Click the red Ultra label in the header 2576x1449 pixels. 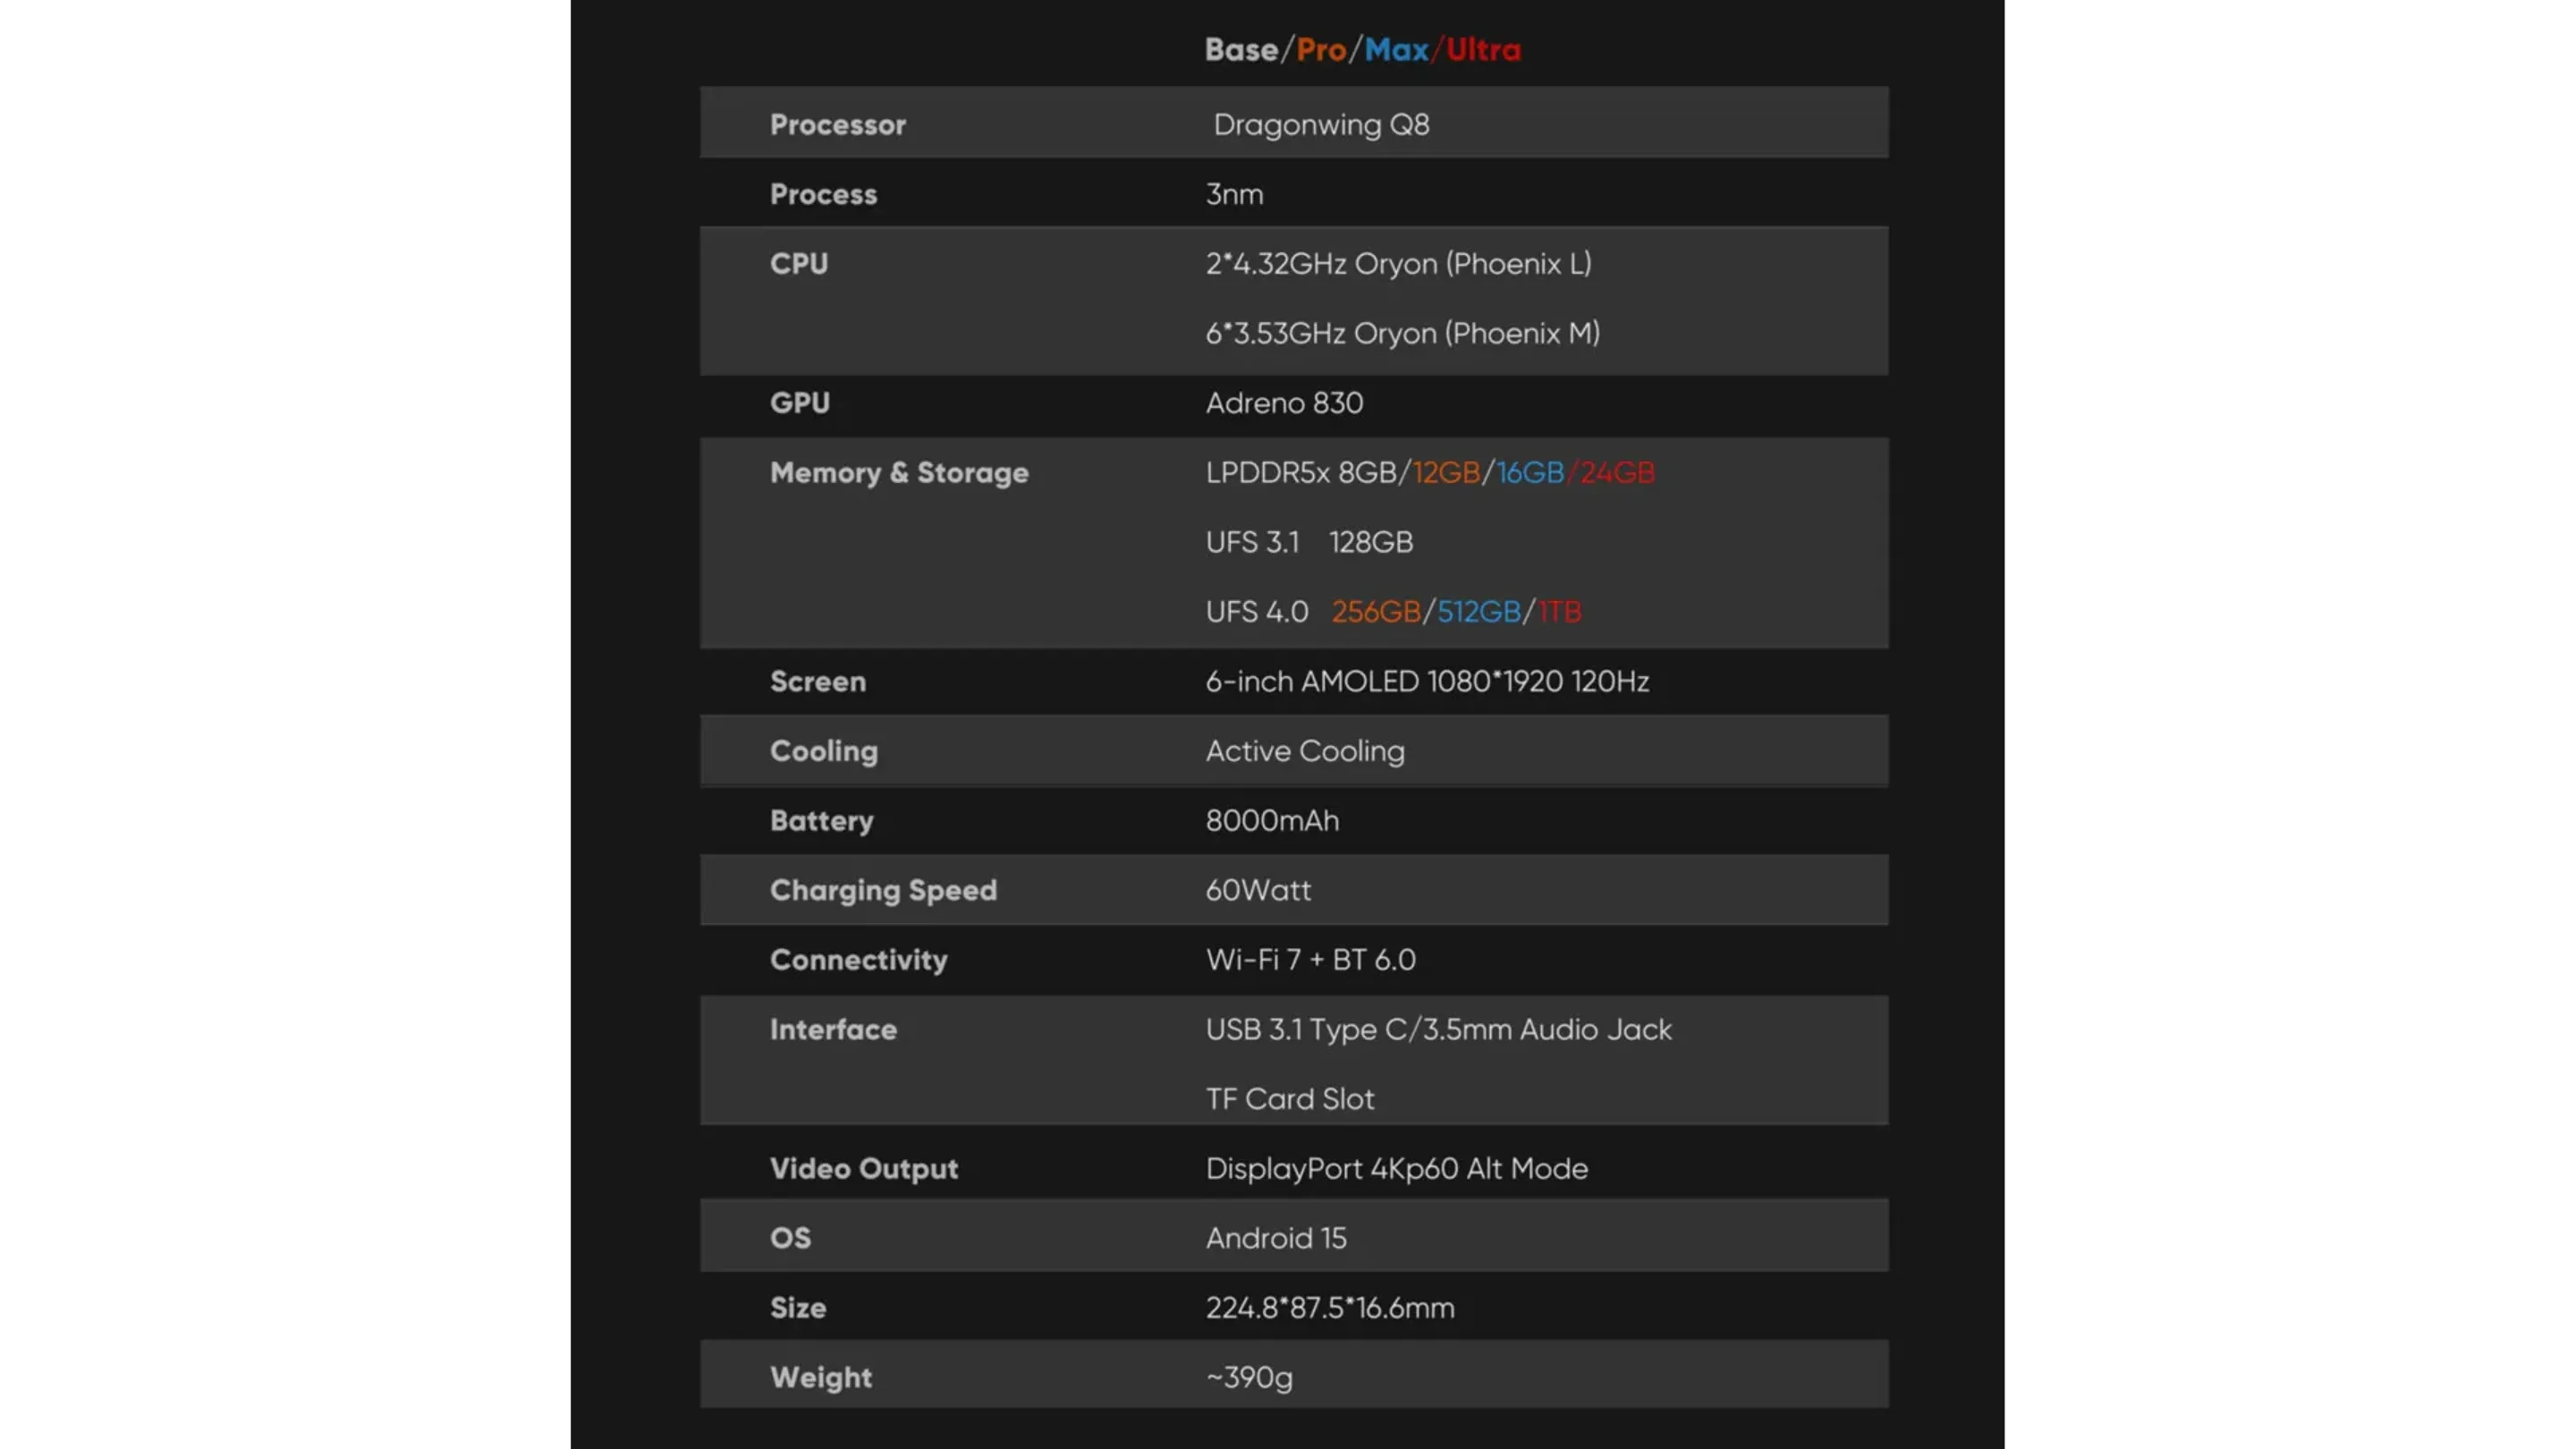(x=1483, y=50)
